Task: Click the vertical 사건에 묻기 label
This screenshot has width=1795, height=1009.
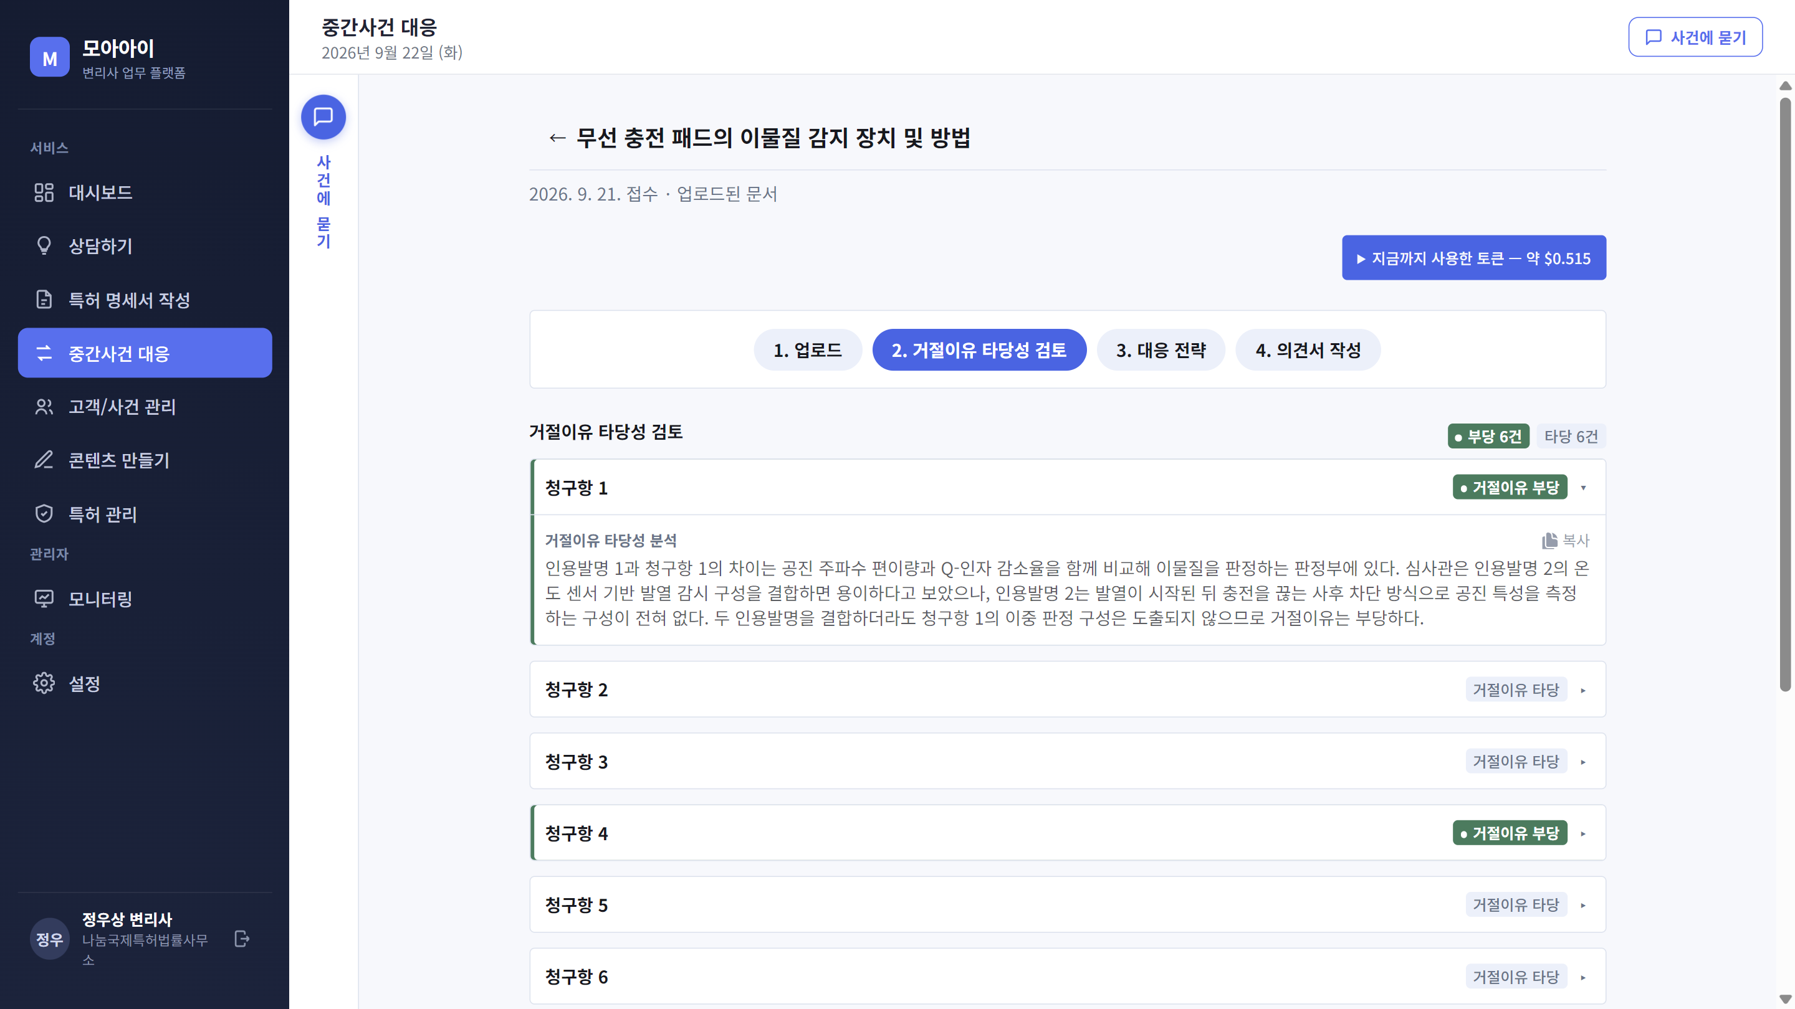Action: 323,201
